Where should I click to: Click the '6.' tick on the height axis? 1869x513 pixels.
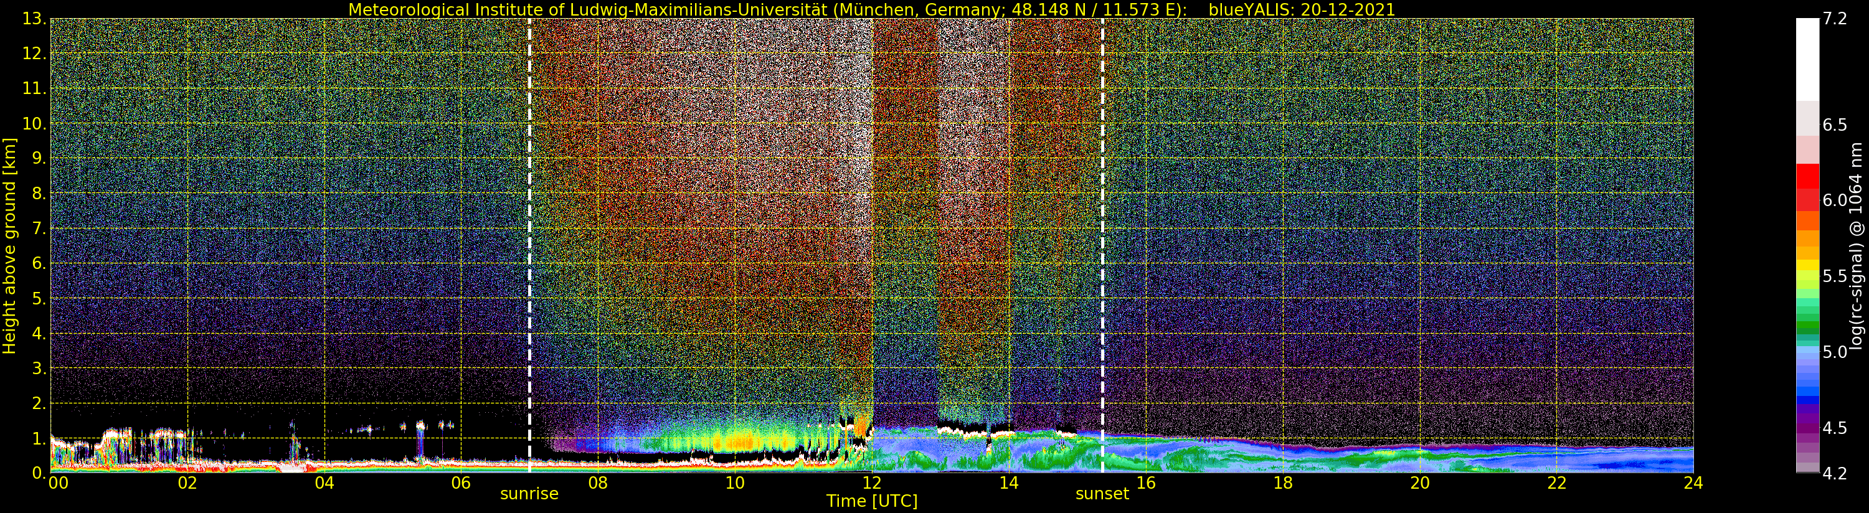pyautogui.click(x=39, y=263)
